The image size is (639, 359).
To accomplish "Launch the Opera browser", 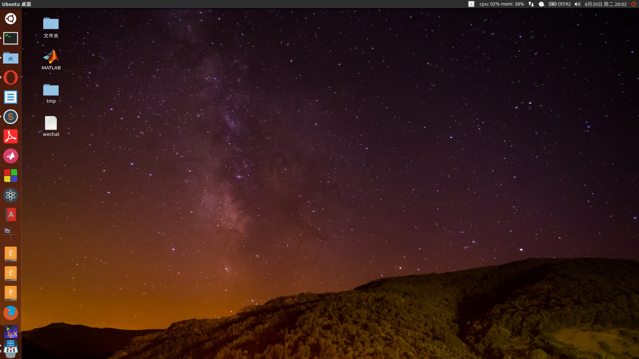I will (11, 77).
